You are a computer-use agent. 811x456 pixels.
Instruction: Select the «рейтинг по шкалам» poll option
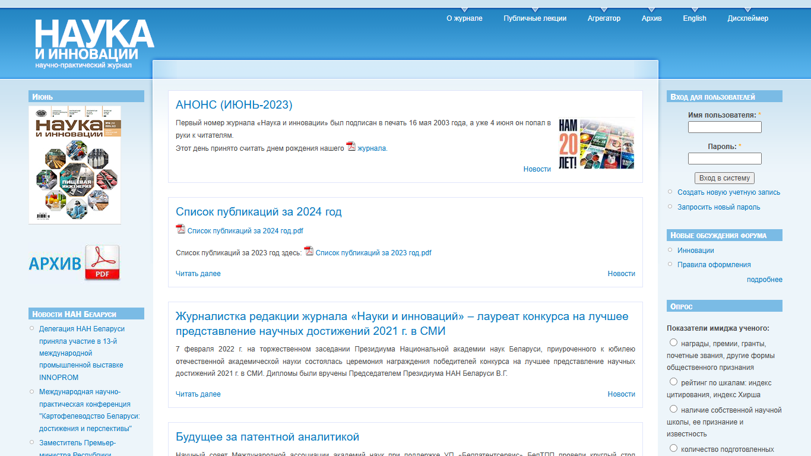click(x=673, y=382)
